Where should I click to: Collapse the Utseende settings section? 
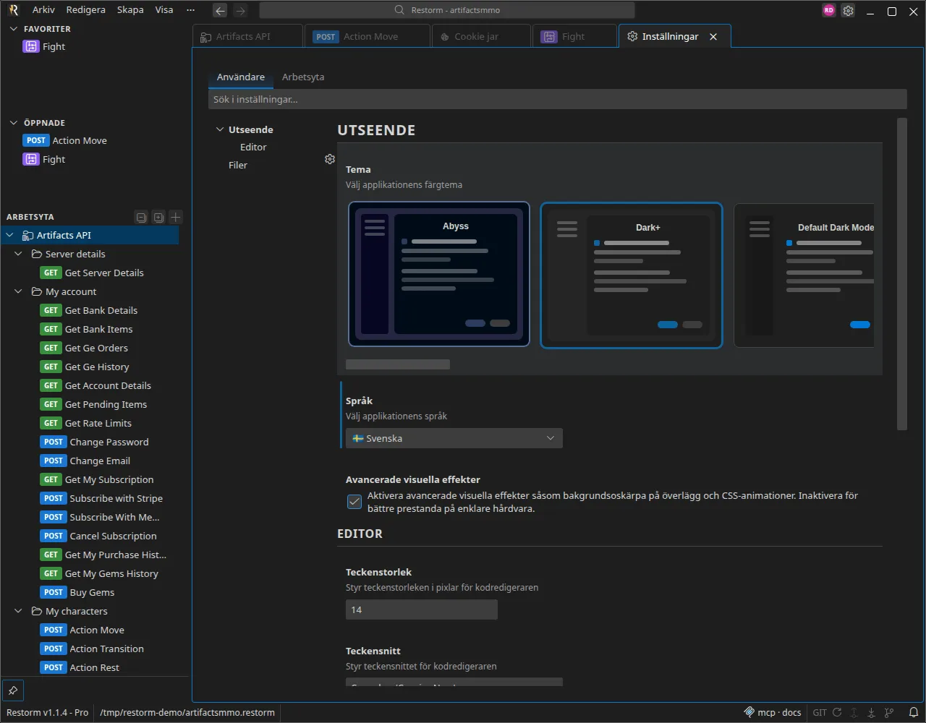point(220,129)
